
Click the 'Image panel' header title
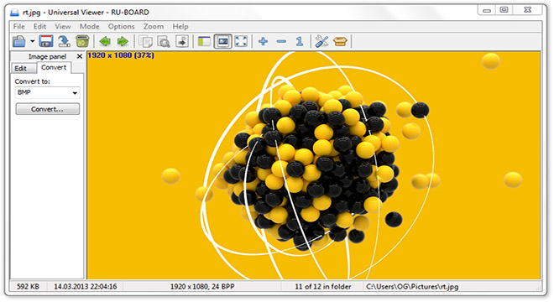coord(47,56)
